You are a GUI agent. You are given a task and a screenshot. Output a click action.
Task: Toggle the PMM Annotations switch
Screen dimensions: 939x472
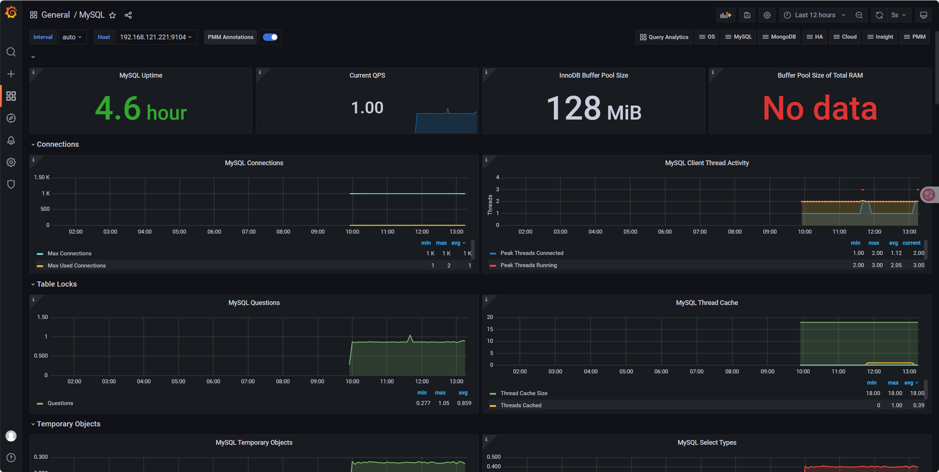point(270,37)
